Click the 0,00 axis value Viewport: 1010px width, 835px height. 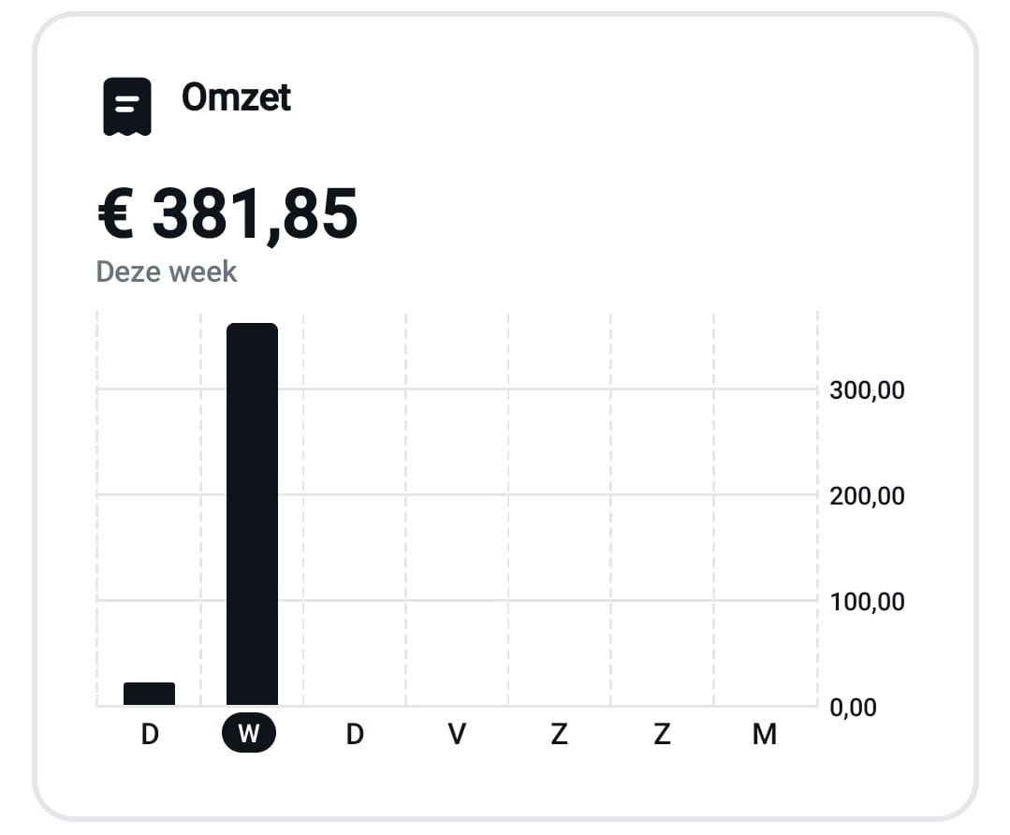click(853, 707)
